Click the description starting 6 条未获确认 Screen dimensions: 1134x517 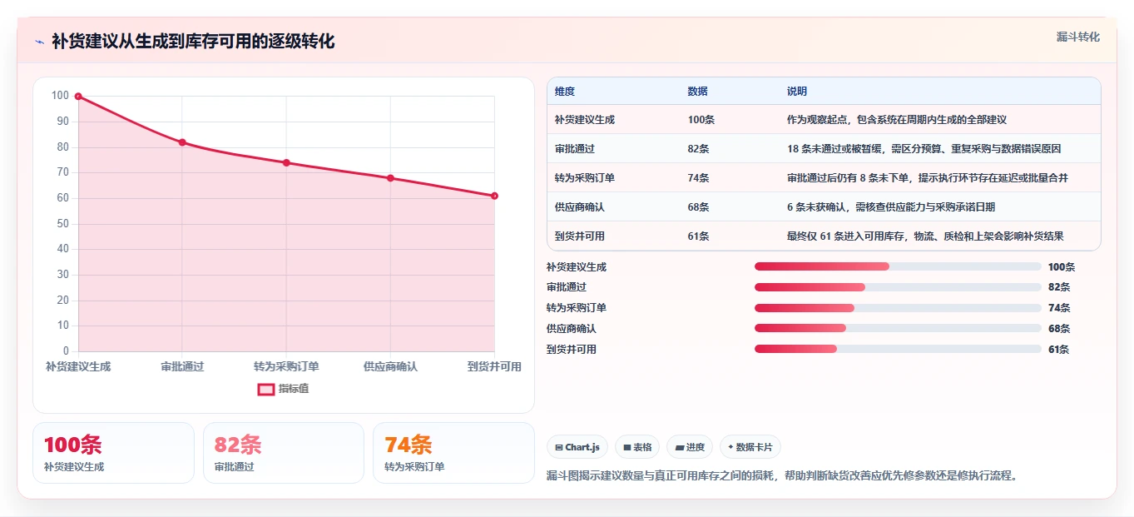[891, 207]
